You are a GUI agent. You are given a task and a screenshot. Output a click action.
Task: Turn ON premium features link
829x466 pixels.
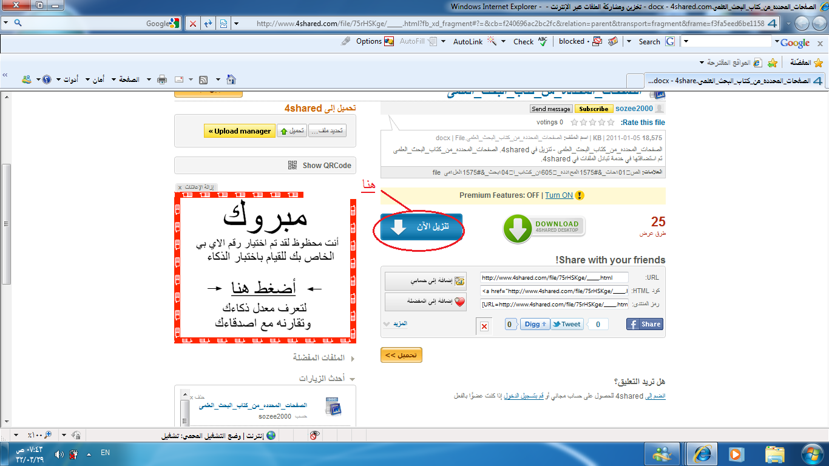pos(558,195)
